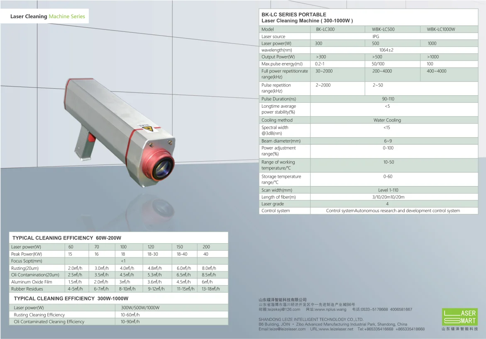
Task: Click the '10-90㎡/h' oil cleaning efficiency value
Action: pyautogui.click(x=130, y=322)
